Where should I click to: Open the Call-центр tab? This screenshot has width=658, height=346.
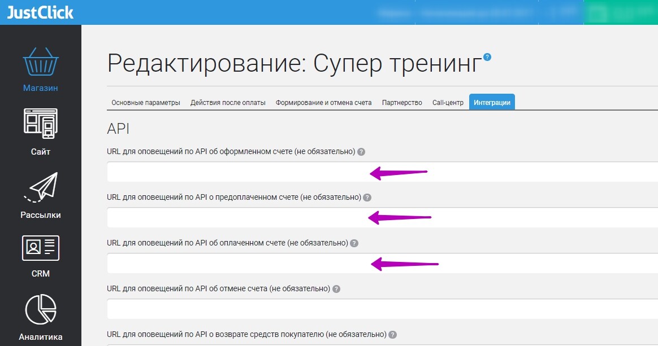448,102
